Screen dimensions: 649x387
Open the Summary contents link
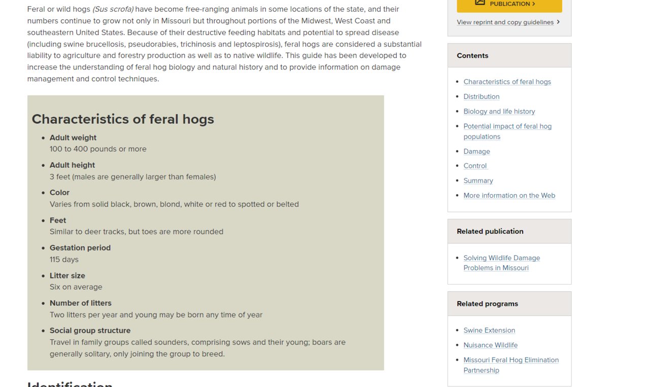coord(478,181)
